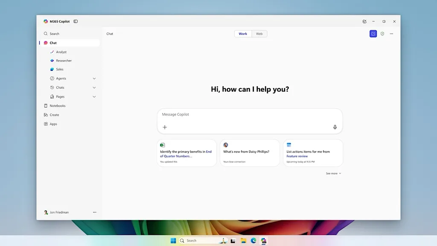Open File Explorer from the taskbar

243,241
